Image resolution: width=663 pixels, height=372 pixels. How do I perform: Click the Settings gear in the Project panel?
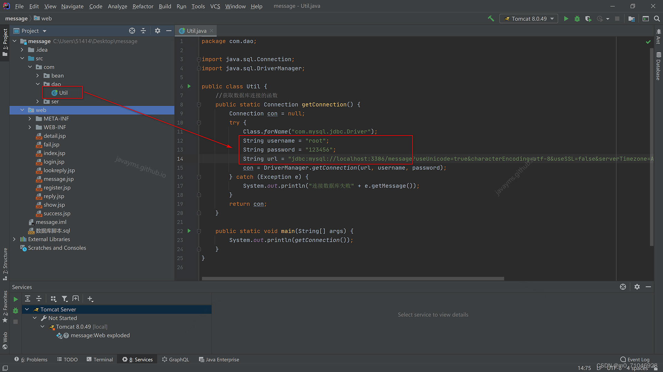[x=158, y=31]
